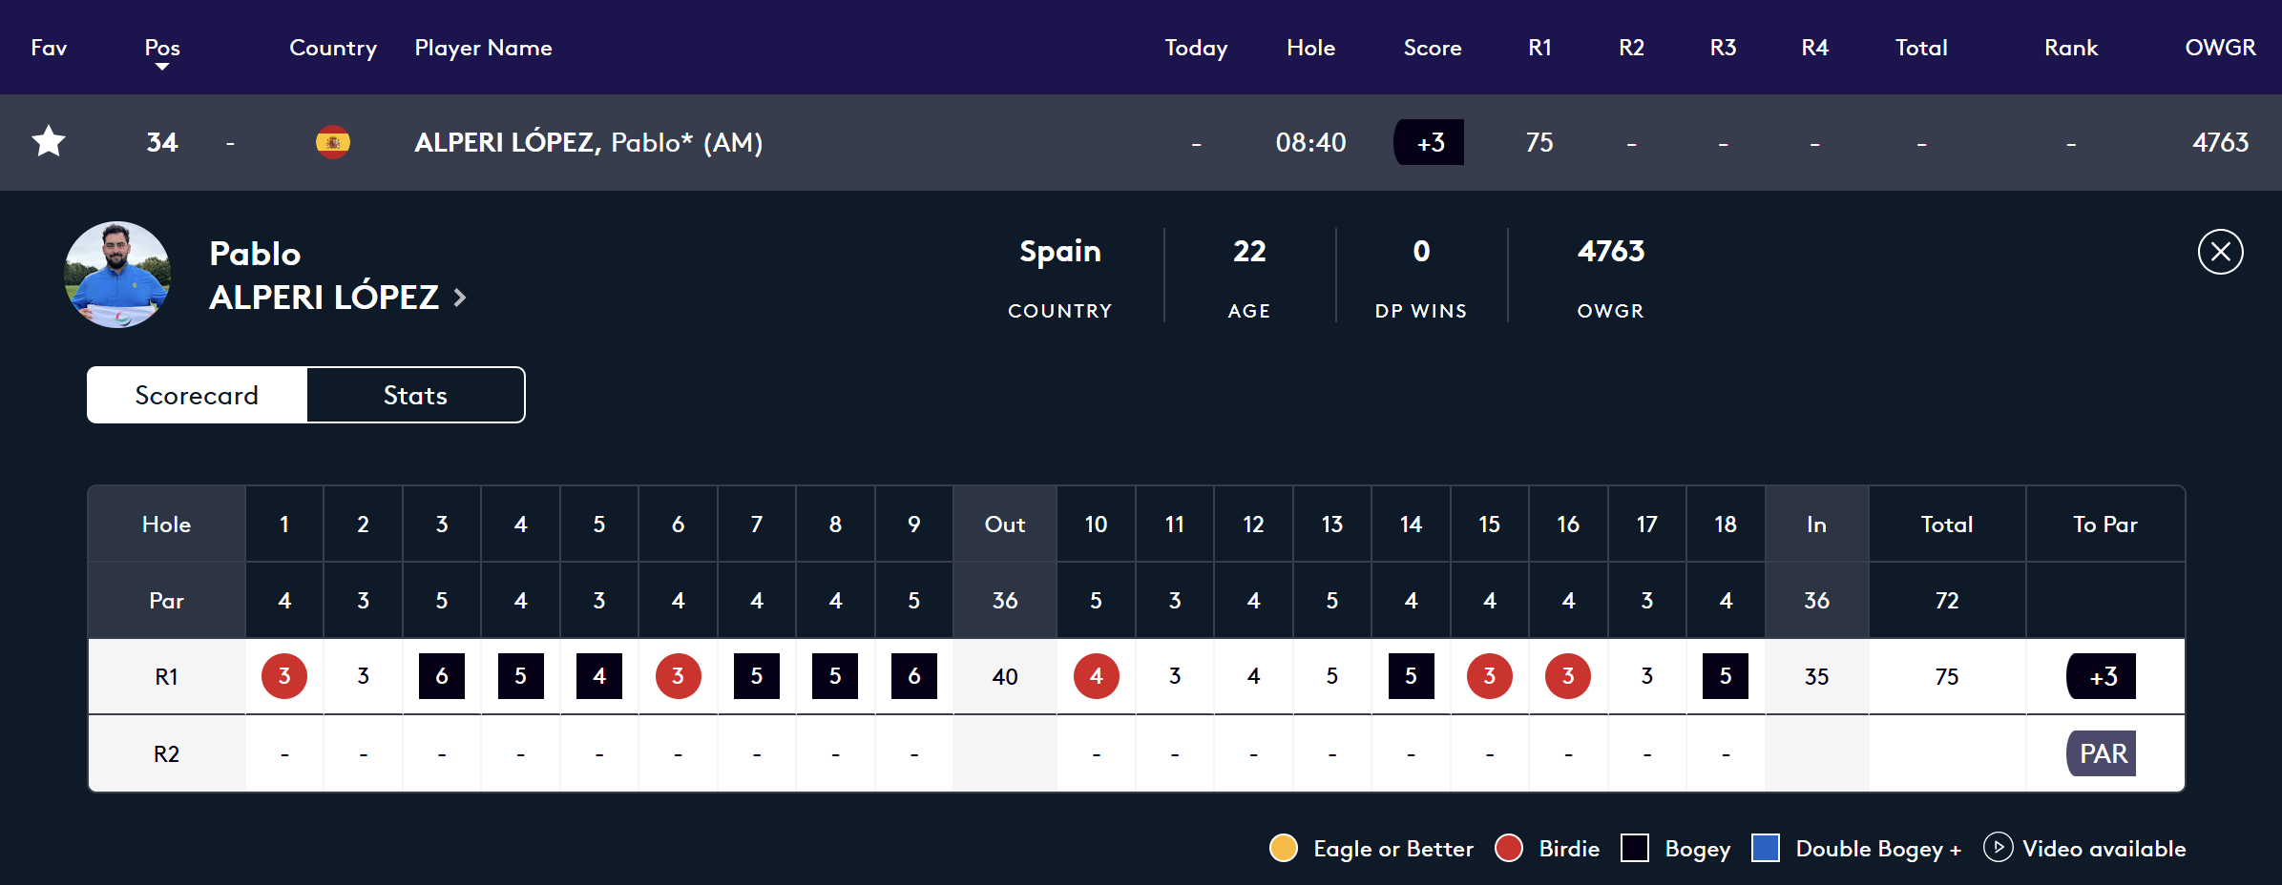Click the PAR badge in R2 row

pyautogui.click(x=2103, y=753)
